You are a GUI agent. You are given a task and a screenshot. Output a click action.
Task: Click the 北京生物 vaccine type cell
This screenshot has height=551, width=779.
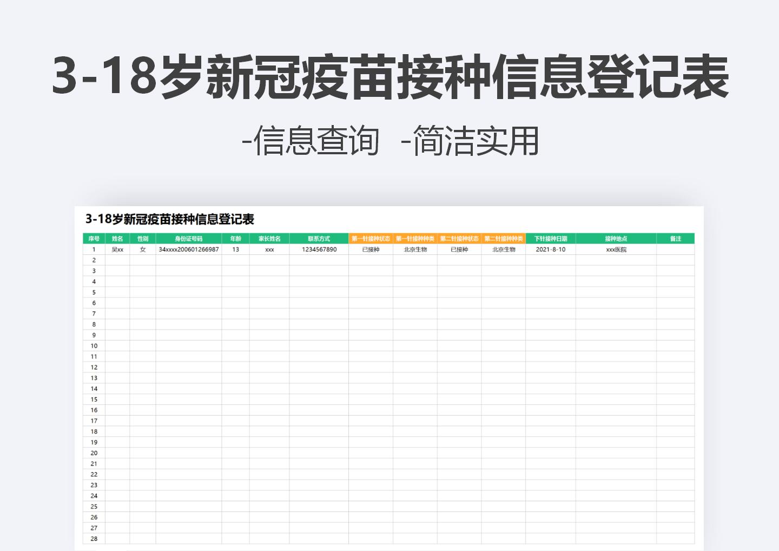tap(415, 250)
